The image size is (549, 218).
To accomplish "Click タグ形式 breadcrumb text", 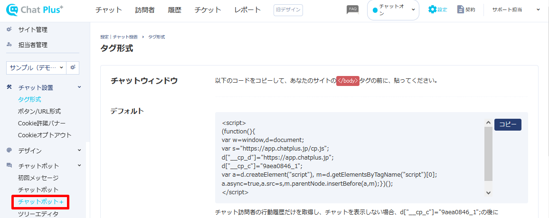I will pos(157,37).
